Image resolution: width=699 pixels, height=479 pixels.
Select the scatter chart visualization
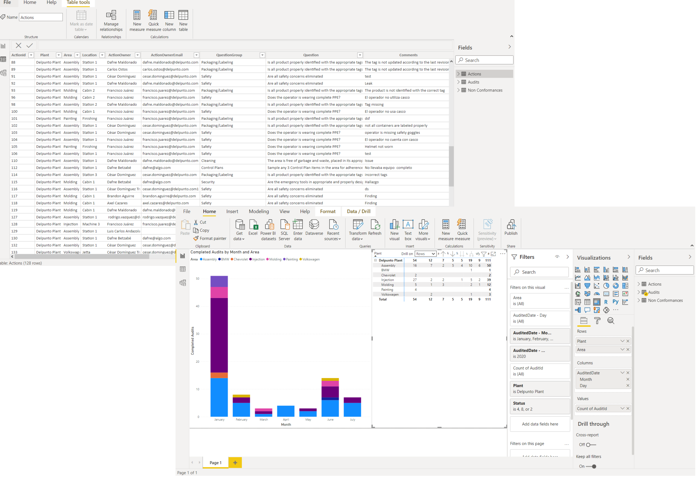click(597, 286)
